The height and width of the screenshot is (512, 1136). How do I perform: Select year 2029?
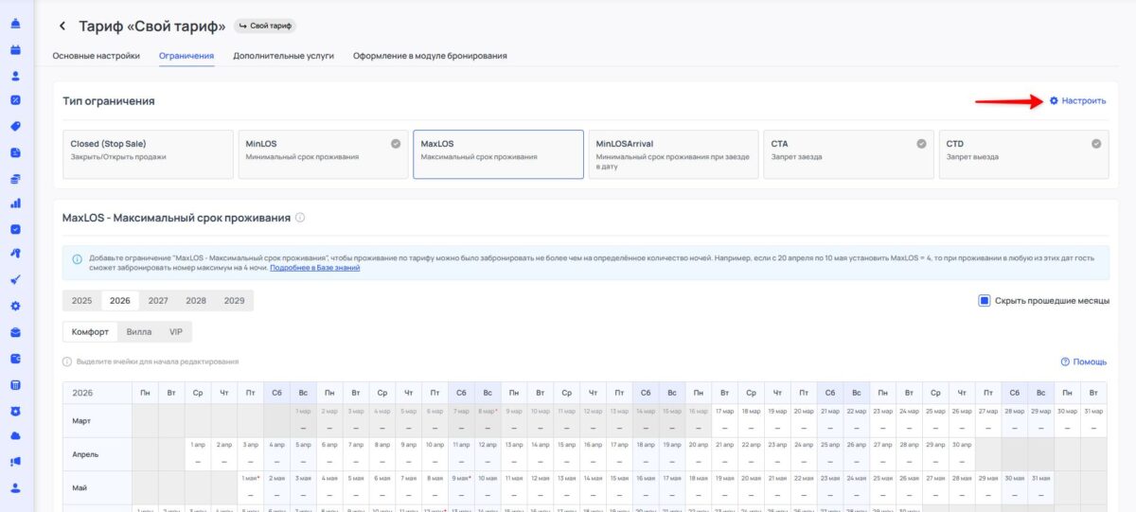pyautogui.click(x=234, y=300)
